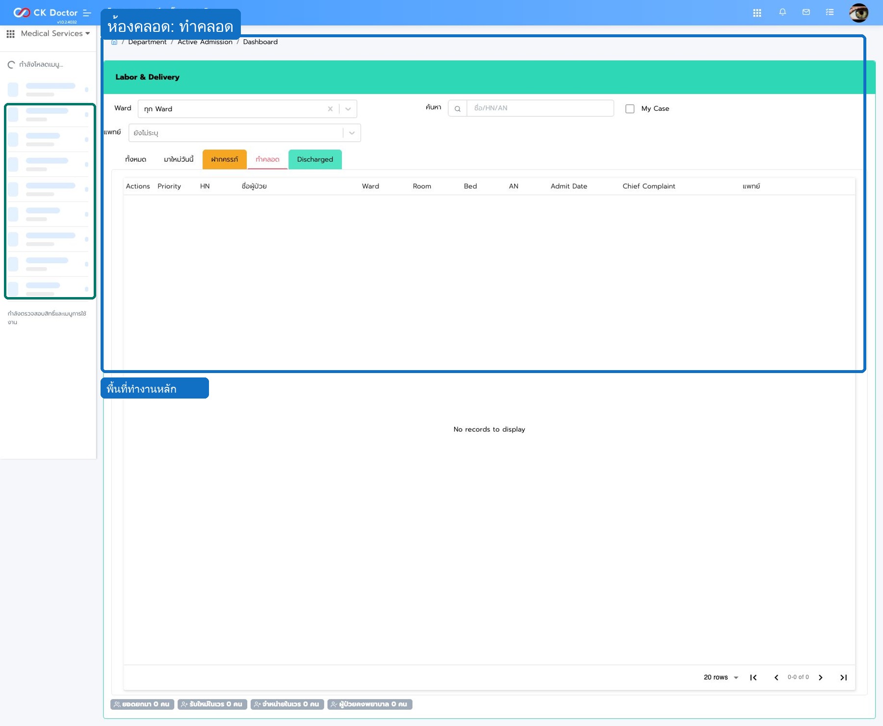This screenshot has width=883, height=726.
Task: Open the 20 rows page size dropdown
Action: [721, 677]
